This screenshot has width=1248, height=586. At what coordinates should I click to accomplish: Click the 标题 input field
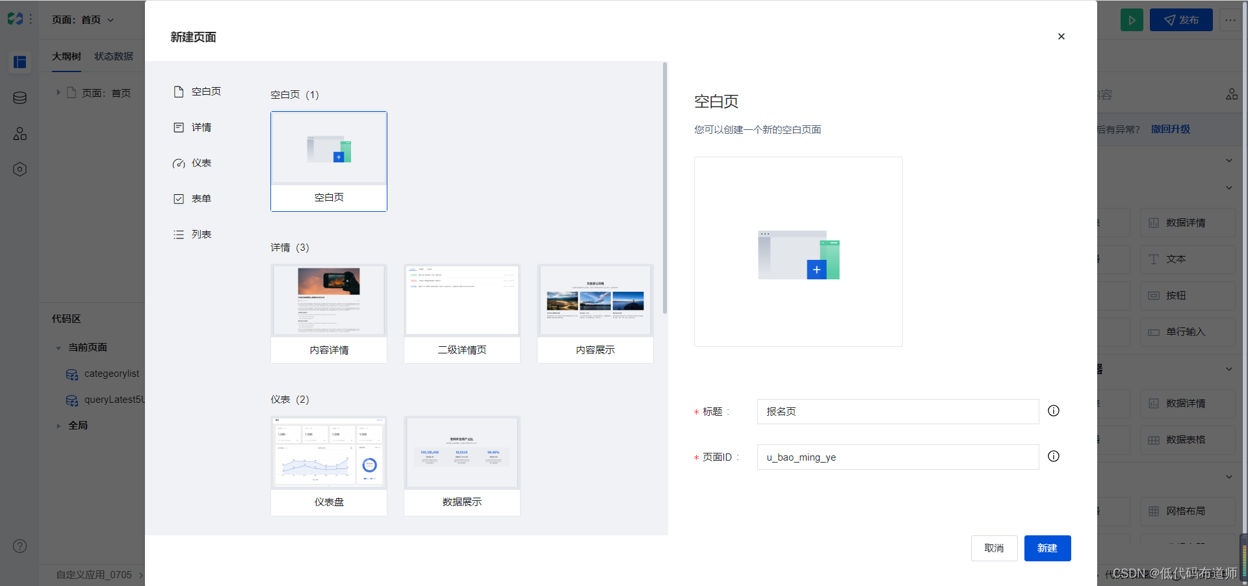click(898, 411)
